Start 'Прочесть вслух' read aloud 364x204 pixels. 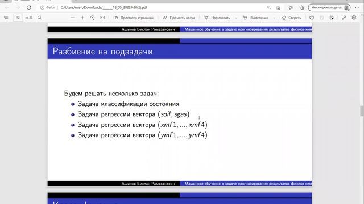[179, 18]
